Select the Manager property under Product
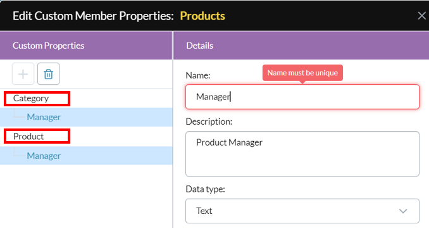This screenshot has width=429, height=231. (44, 156)
